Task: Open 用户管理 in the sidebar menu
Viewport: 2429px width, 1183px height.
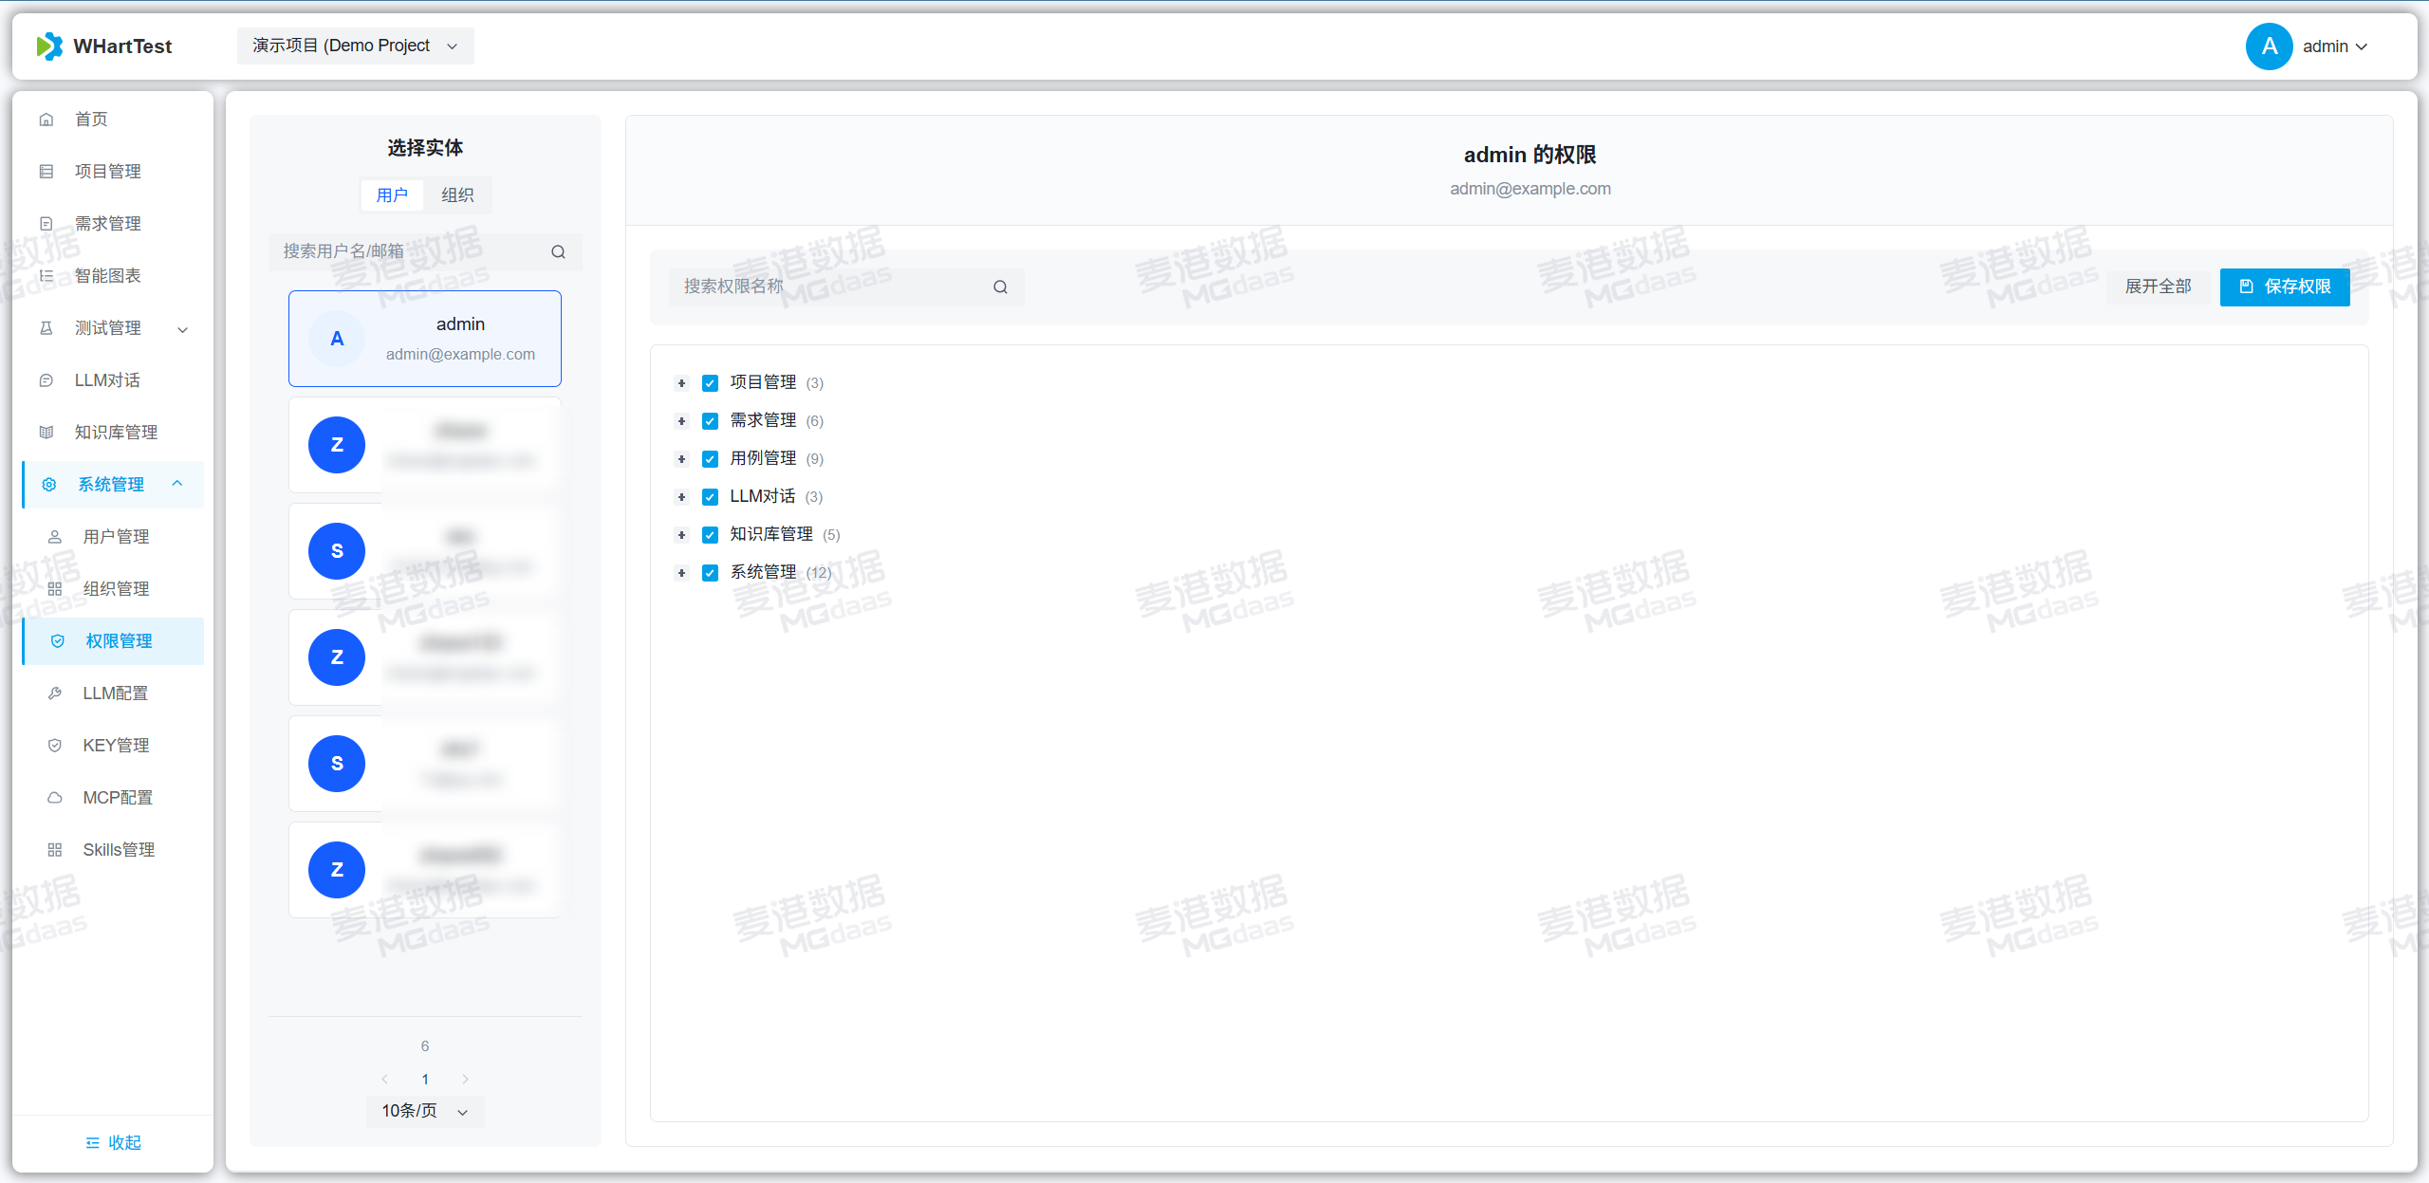Action: point(116,537)
